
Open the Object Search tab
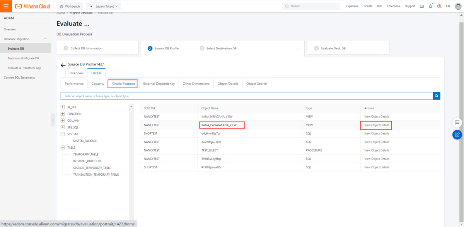(257, 84)
